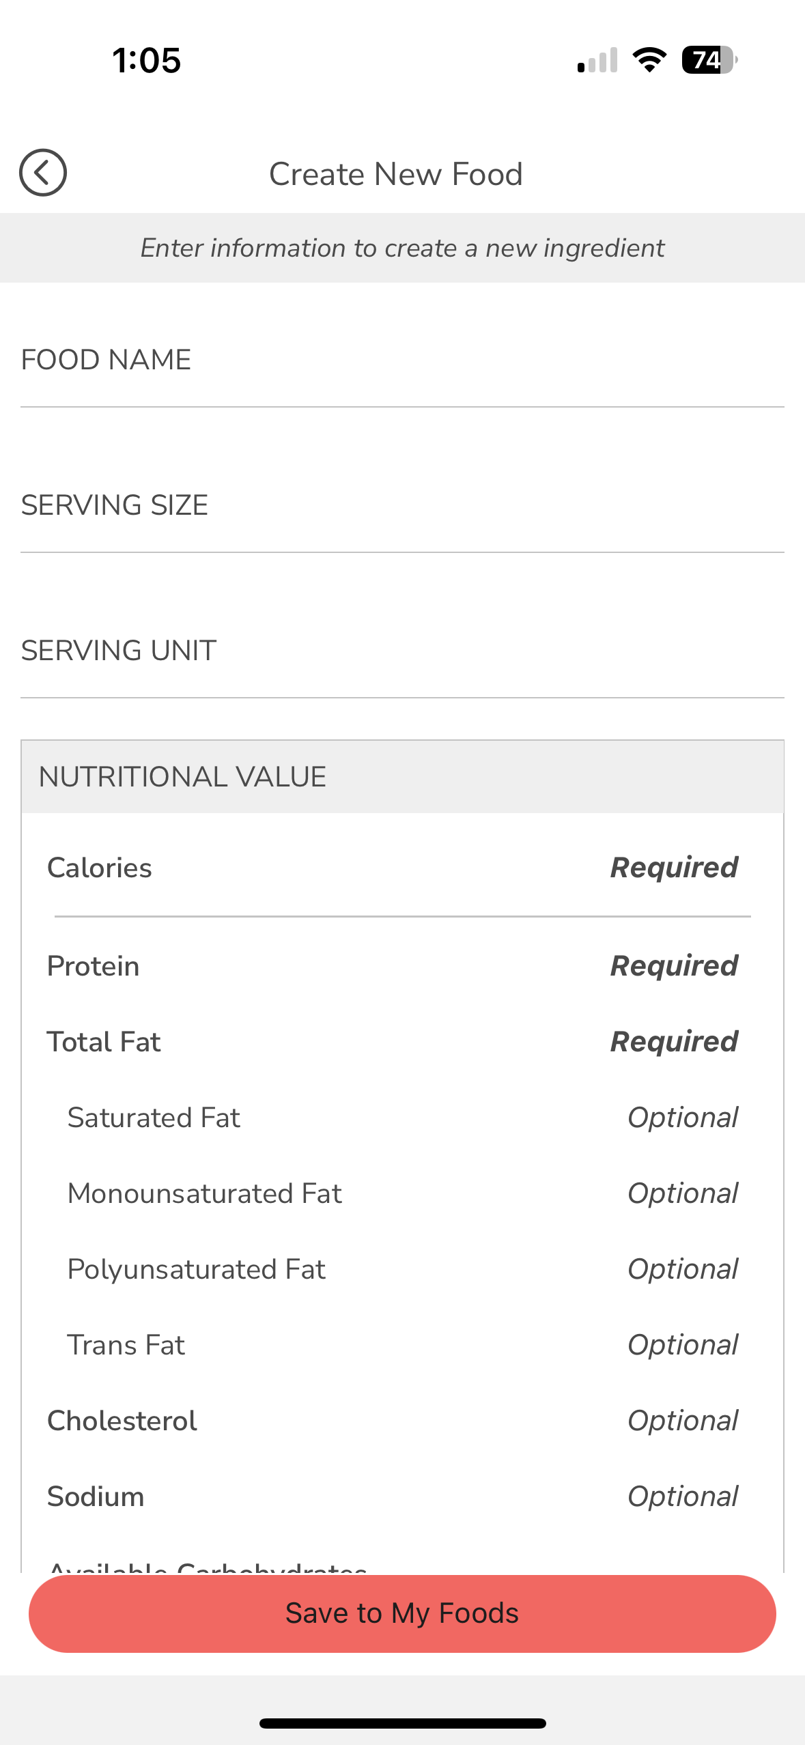
Task: Tap the Trans Fat Optional field
Action: tap(681, 1345)
